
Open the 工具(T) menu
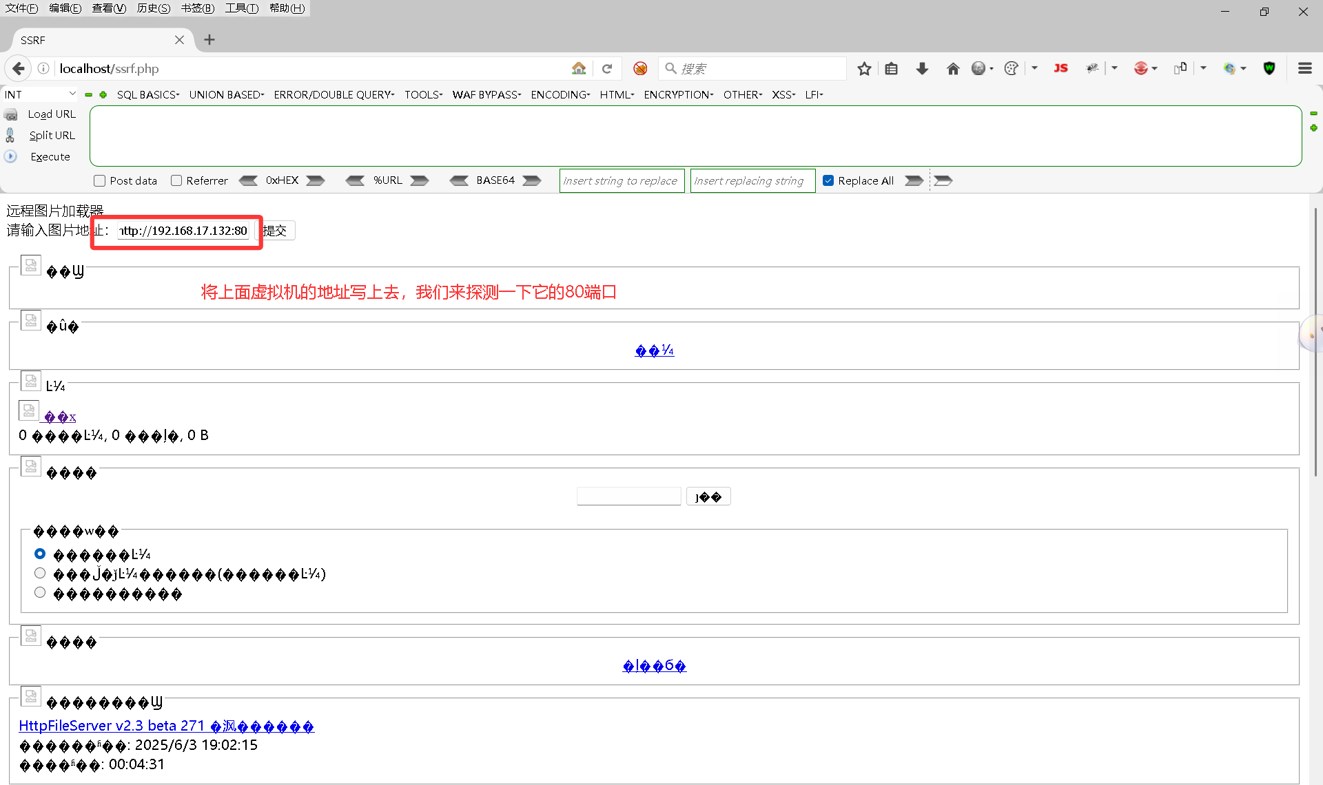pyautogui.click(x=241, y=8)
